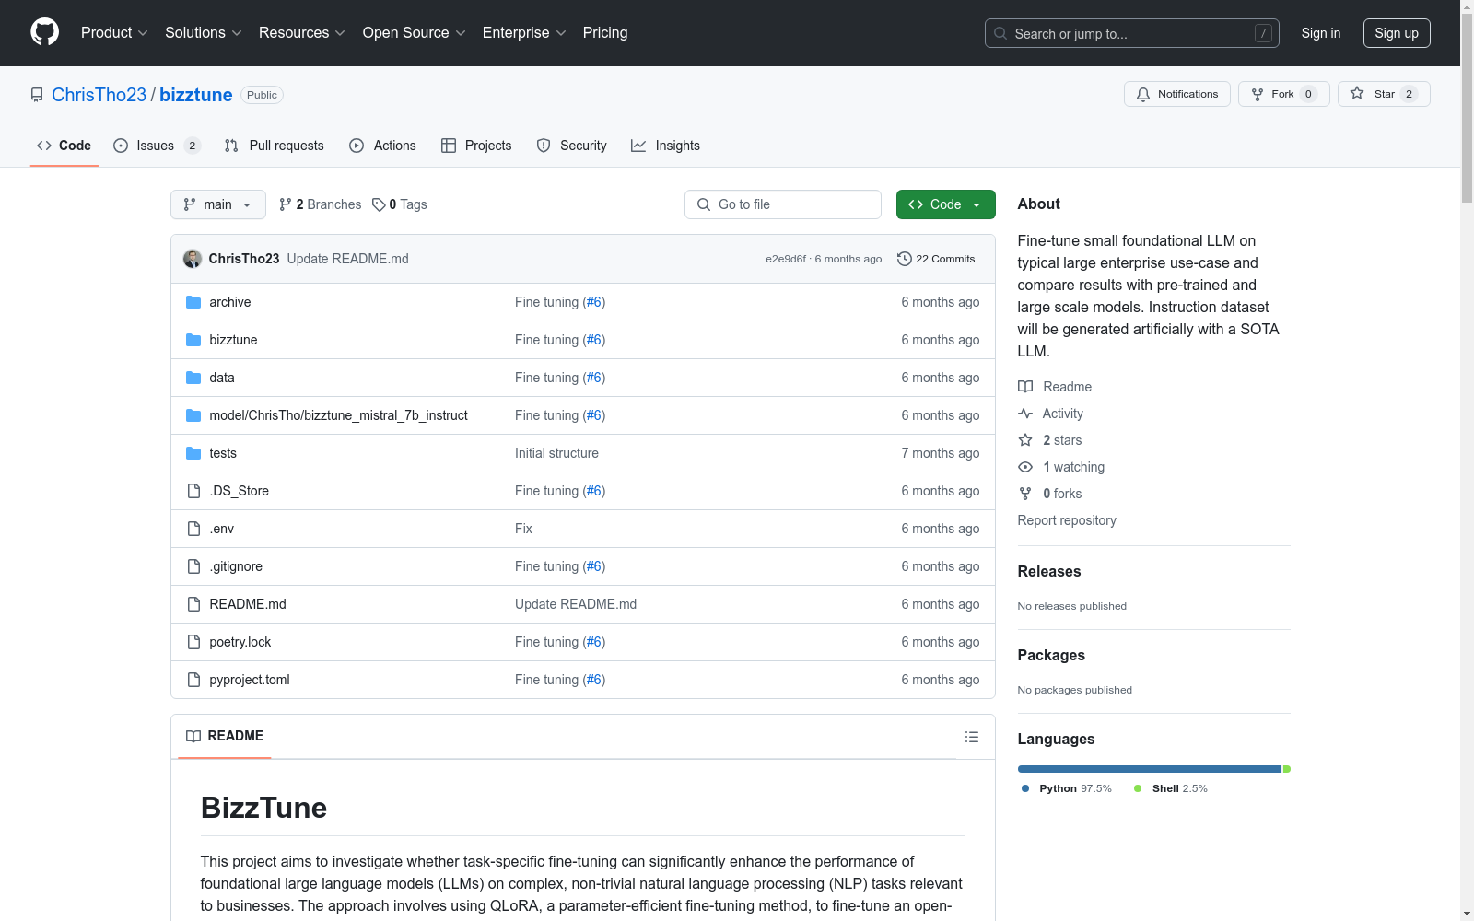Click the Python language bar segment

click(x=1150, y=769)
